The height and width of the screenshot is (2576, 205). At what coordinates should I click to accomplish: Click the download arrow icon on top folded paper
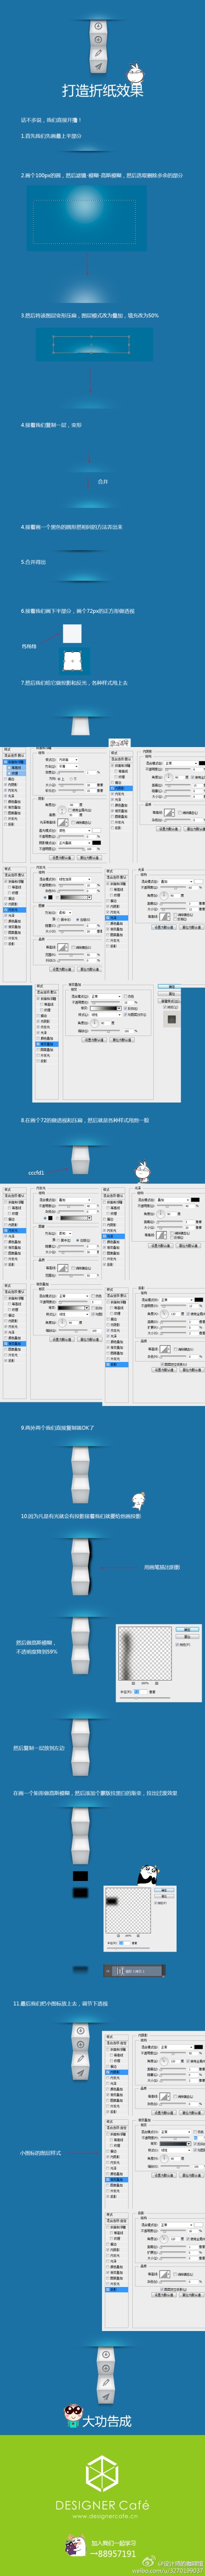pos(97,27)
